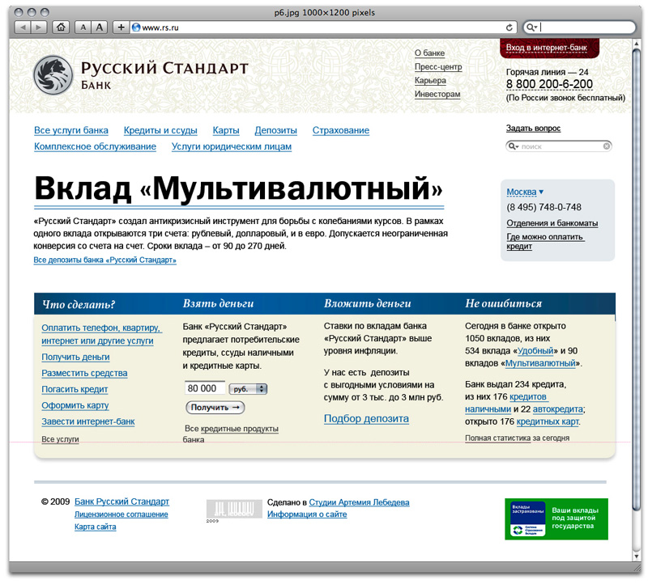Select Депозиты in the navigation menu
Viewport: 648px width, 584px height.
pos(275,130)
